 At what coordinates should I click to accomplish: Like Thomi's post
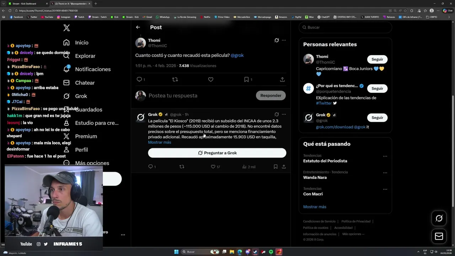pos(211,79)
